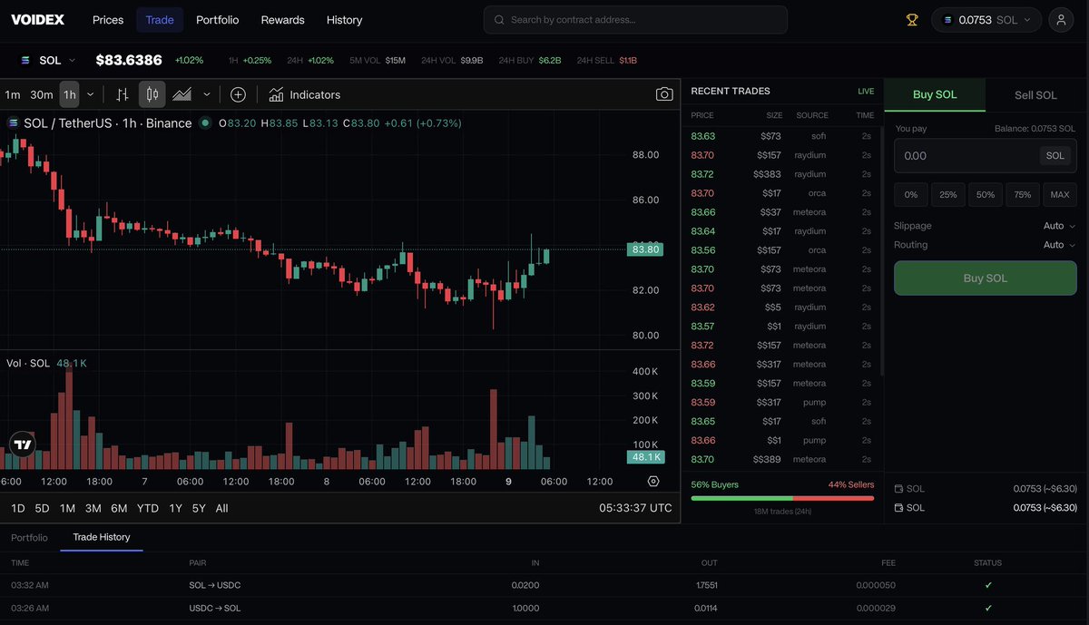Set chart range to 1Y
Image resolution: width=1089 pixels, height=625 pixels.
[x=176, y=508]
